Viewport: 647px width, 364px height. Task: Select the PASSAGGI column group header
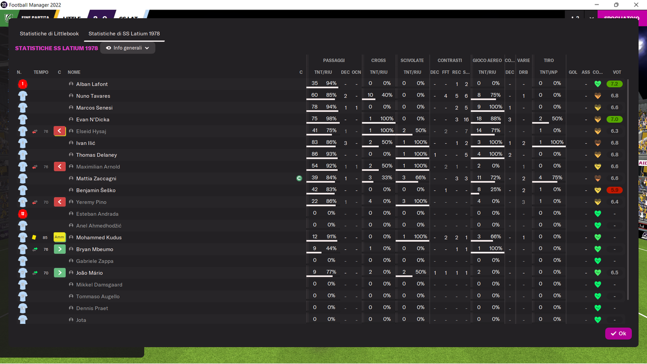point(334,60)
